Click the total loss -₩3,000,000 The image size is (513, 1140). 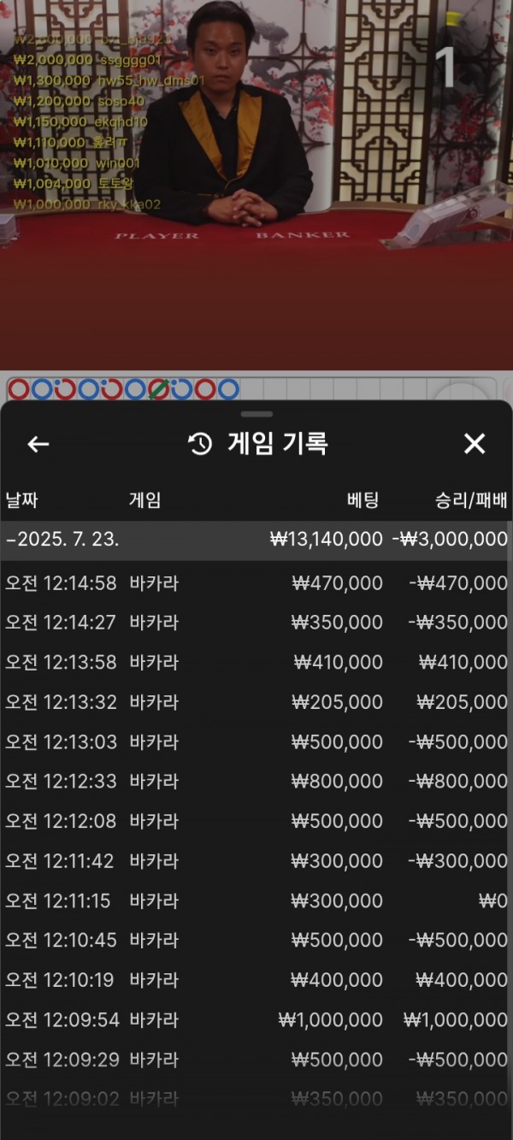(450, 540)
